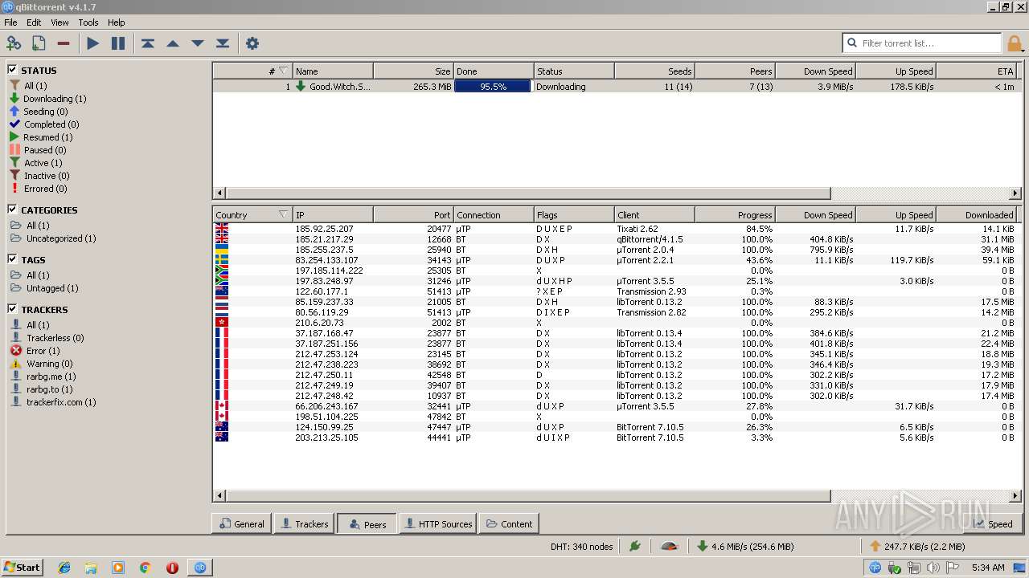Viewport: 1029px width, 578px height.
Task: Select the Downloading (1) status filter
Action: 47,99
